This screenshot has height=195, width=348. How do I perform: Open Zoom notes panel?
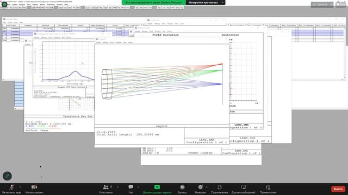coord(268,189)
